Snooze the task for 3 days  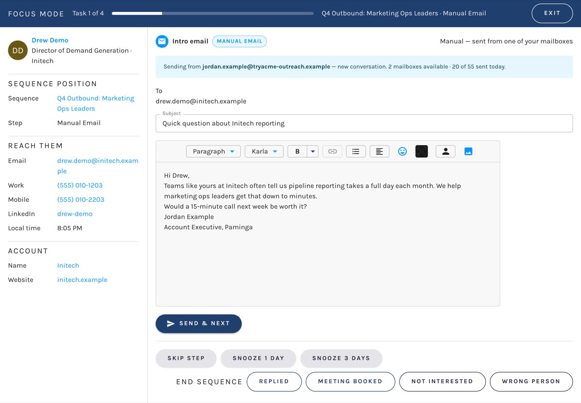pos(341,358)
